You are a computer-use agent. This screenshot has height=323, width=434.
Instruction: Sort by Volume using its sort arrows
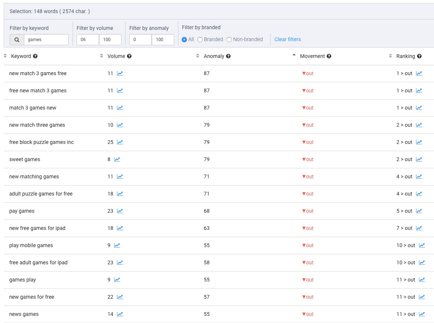tap(101, 56)
